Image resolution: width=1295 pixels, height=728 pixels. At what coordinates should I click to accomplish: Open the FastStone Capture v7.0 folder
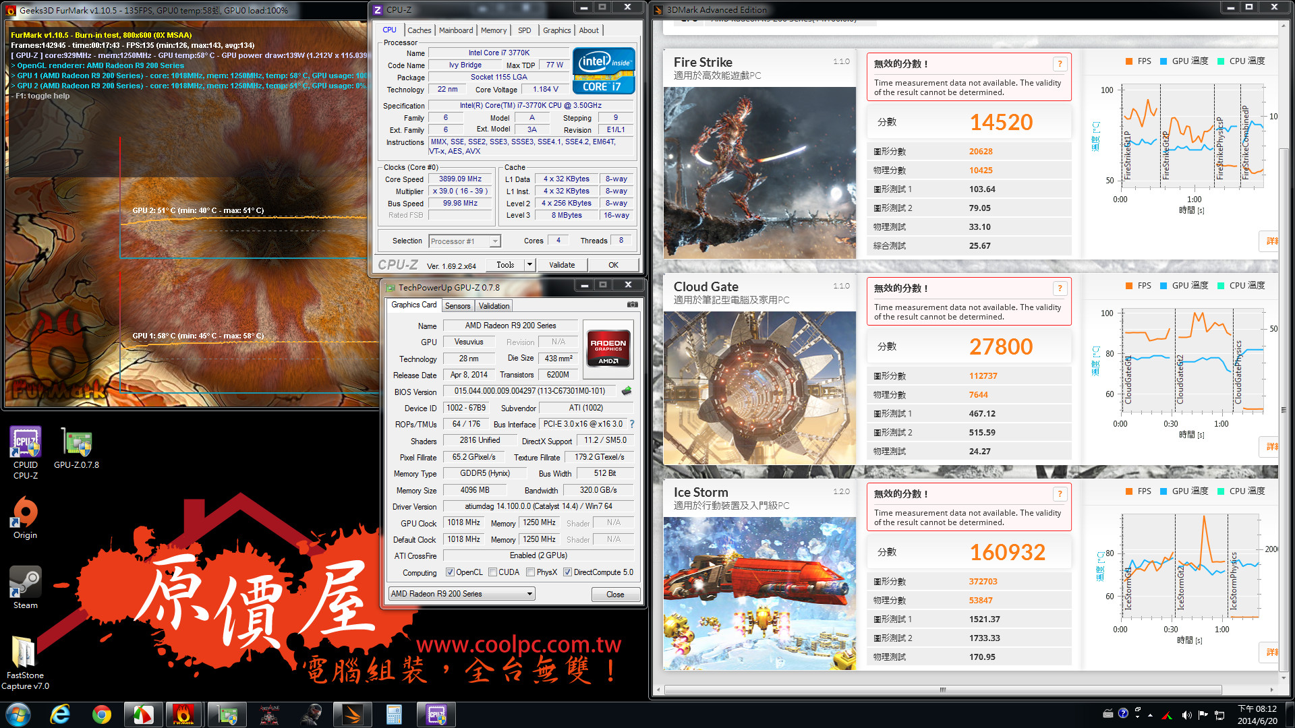click(x=25, y=663)
